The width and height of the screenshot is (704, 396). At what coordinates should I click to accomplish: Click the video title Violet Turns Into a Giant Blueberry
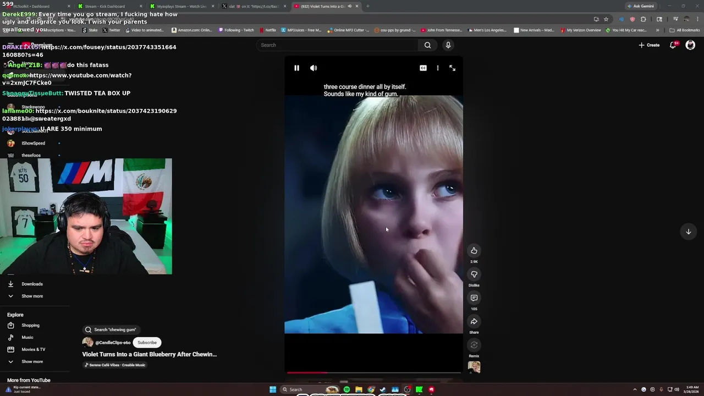click(150, 354)
